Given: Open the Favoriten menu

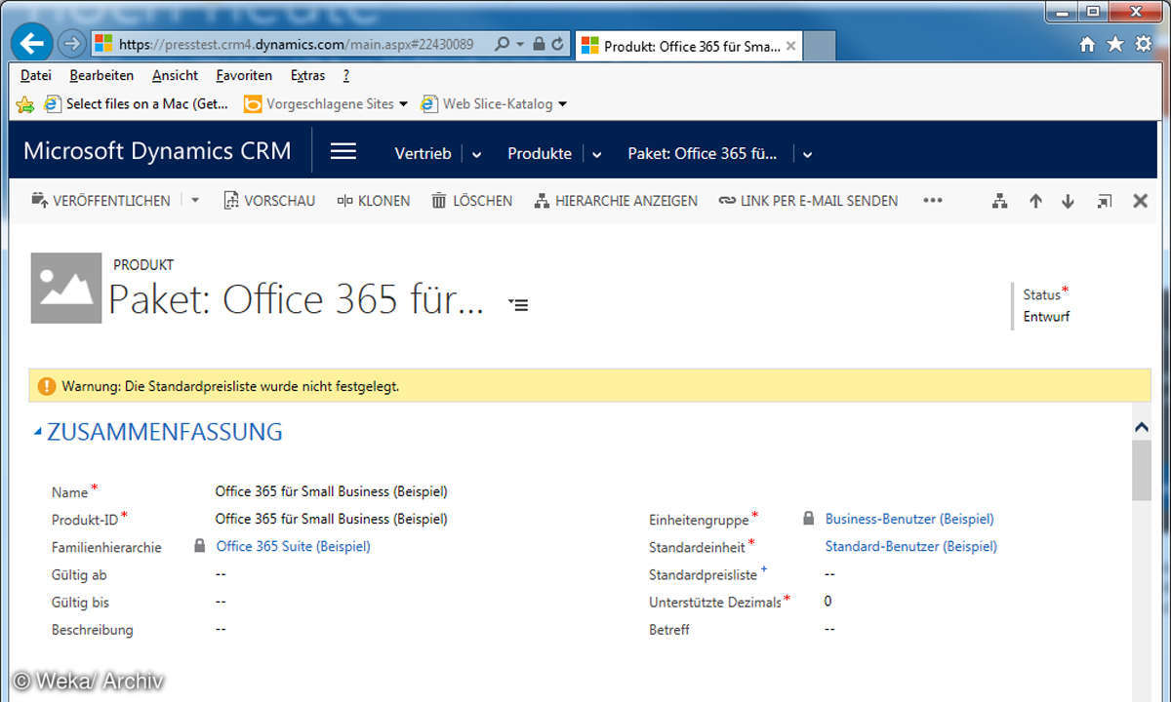Looking at the screenshot, I should click(x=244, y=75).
